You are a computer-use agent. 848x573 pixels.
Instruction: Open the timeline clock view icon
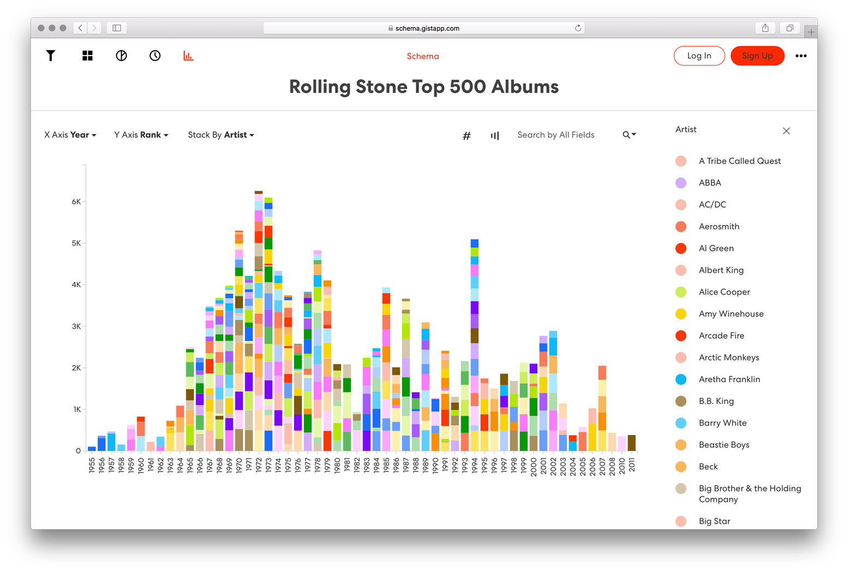click(x=155, y=56)
